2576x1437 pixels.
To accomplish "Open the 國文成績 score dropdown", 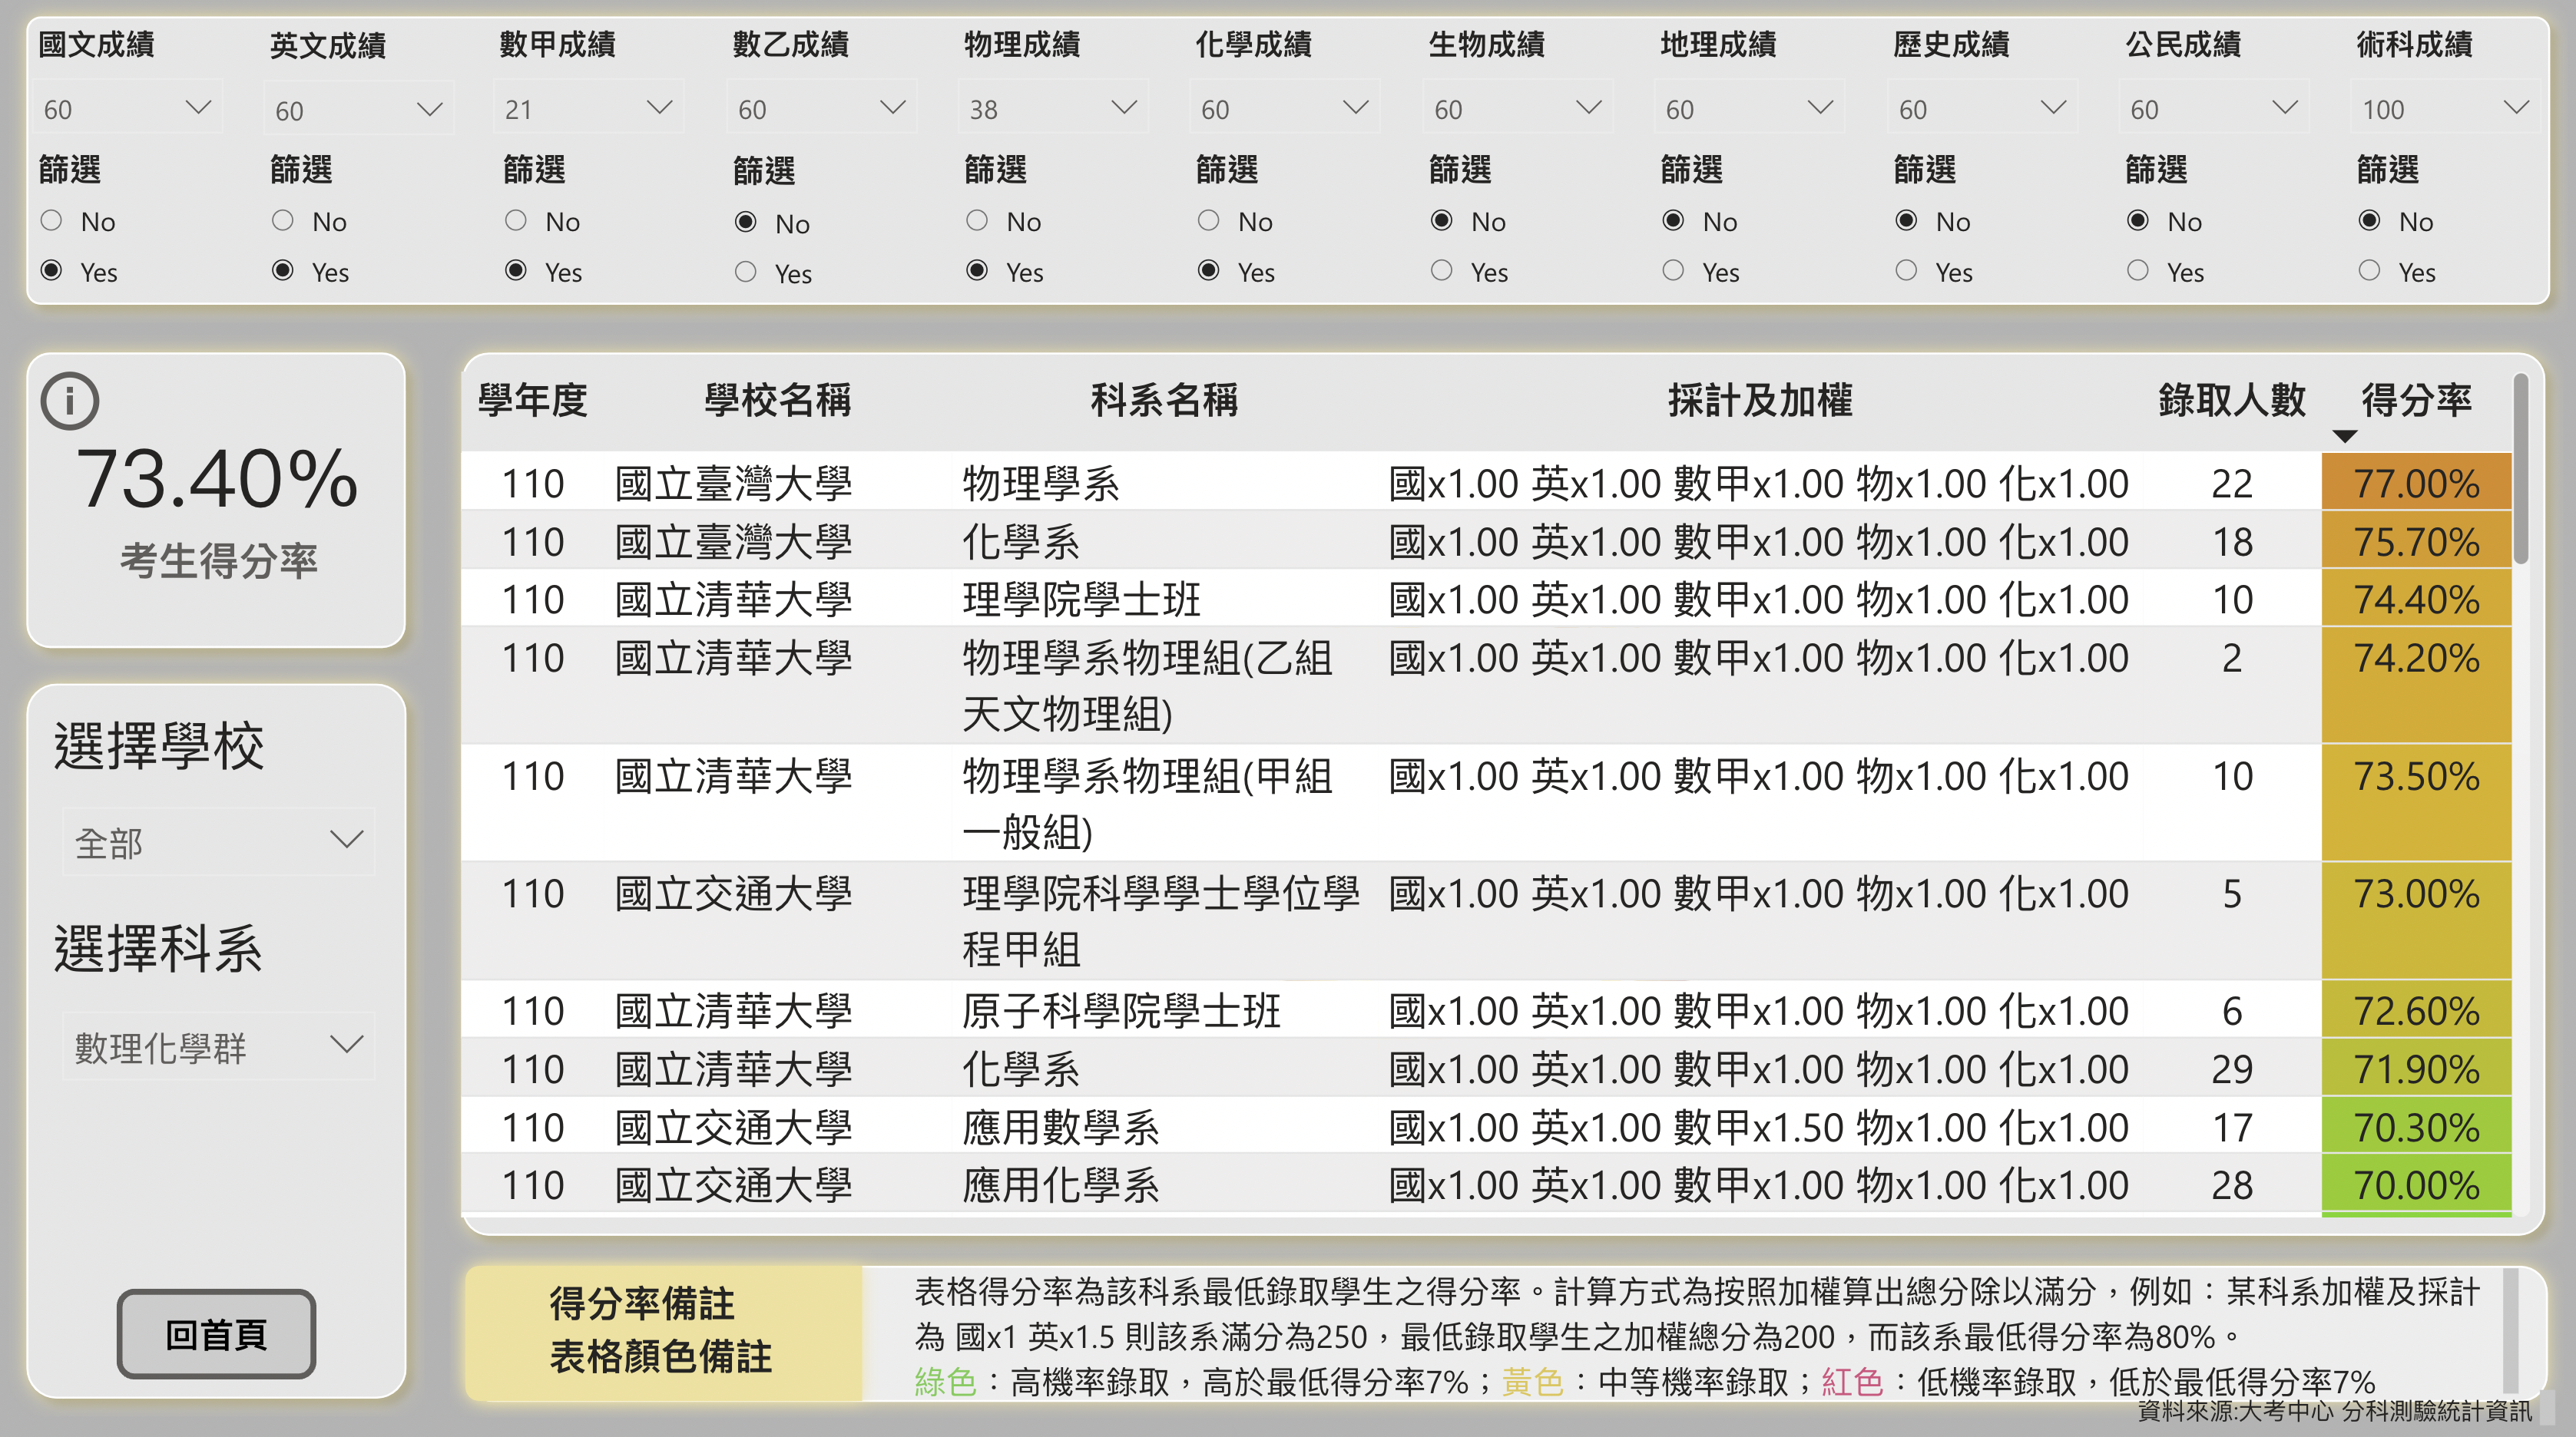I will pyautogui.click(x=127, y=108).
